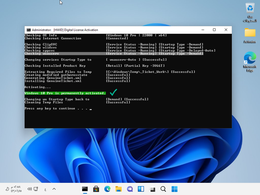Click 'Generating GenuineTicket.xml' text
This screenshot has width=260, height=195.
(x=53, y=78)
